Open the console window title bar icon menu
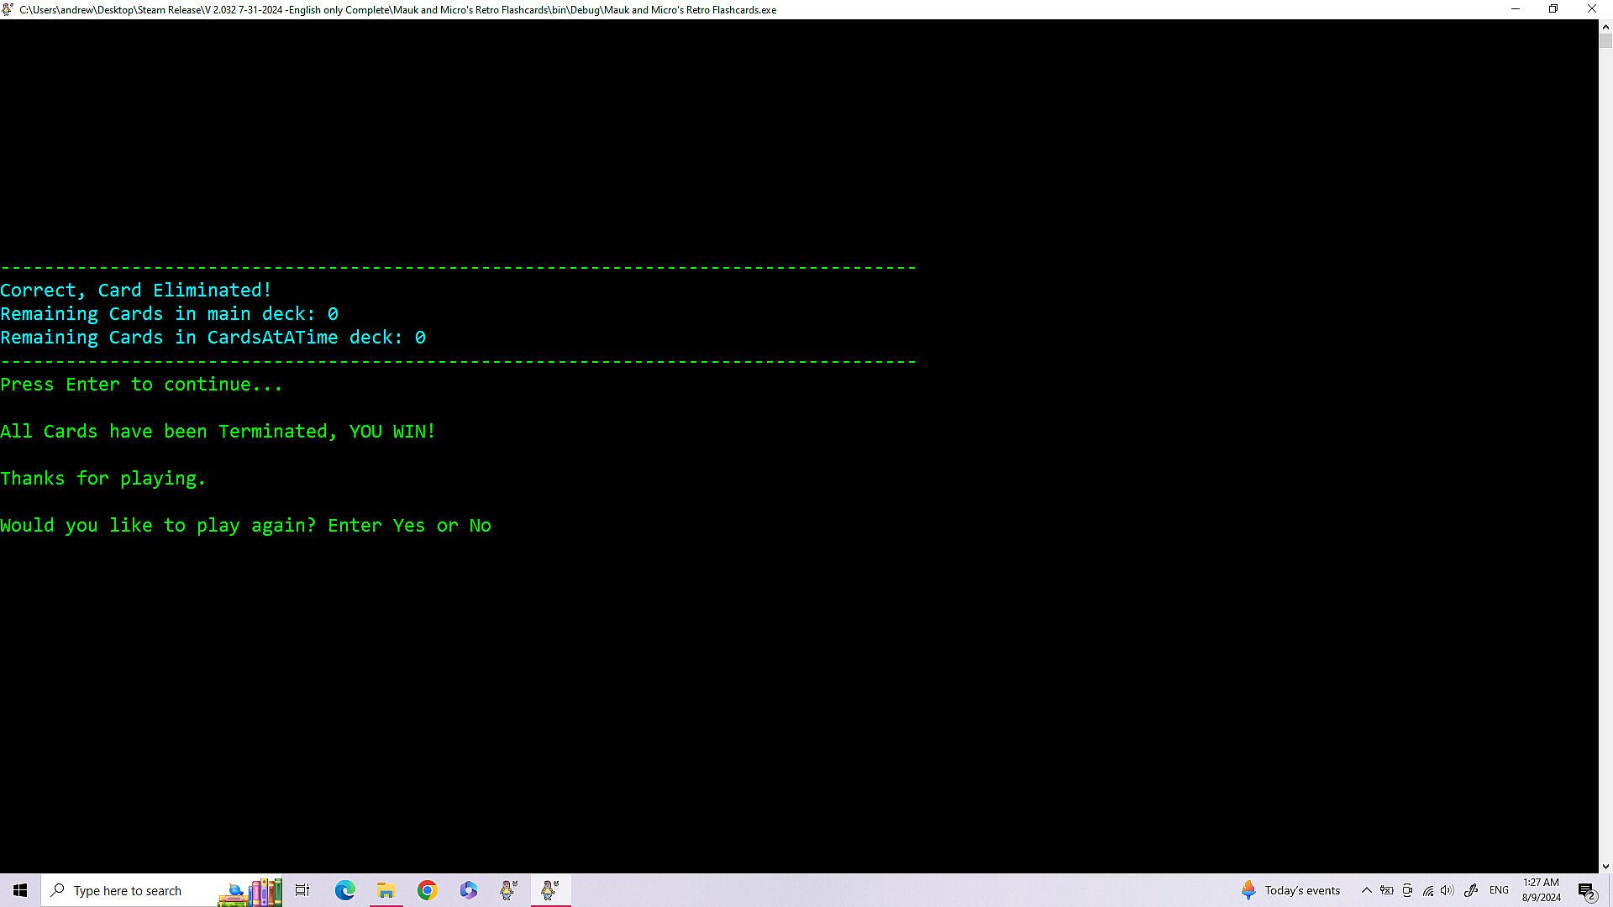 tap(8, 9)
